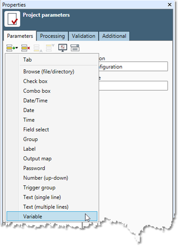Screen dimensions: 178x246
Task: Add a Number (up-down) parameter
Action: (x=45, y=178)
